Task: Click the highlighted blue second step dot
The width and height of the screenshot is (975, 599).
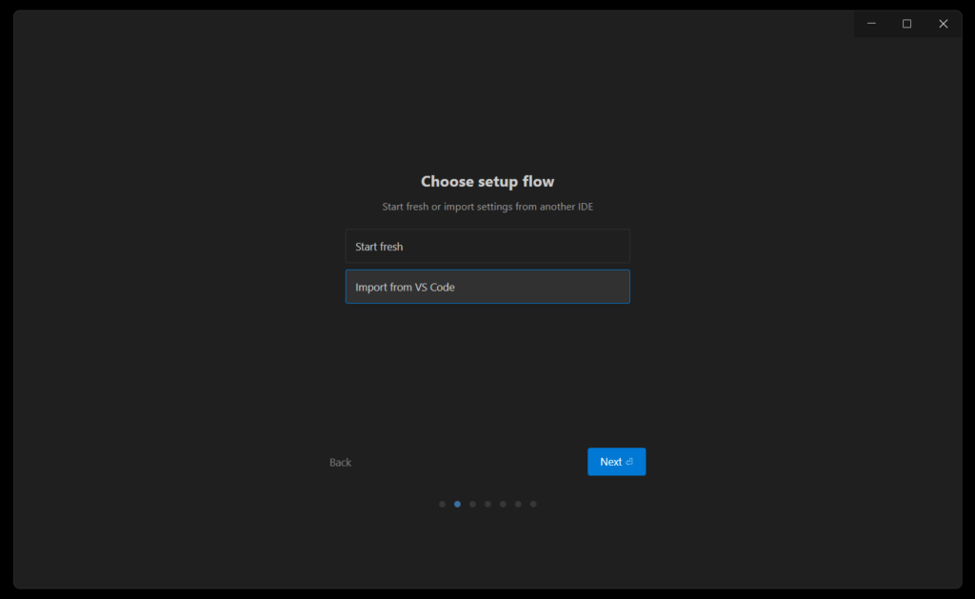Action: click(457, 504)
